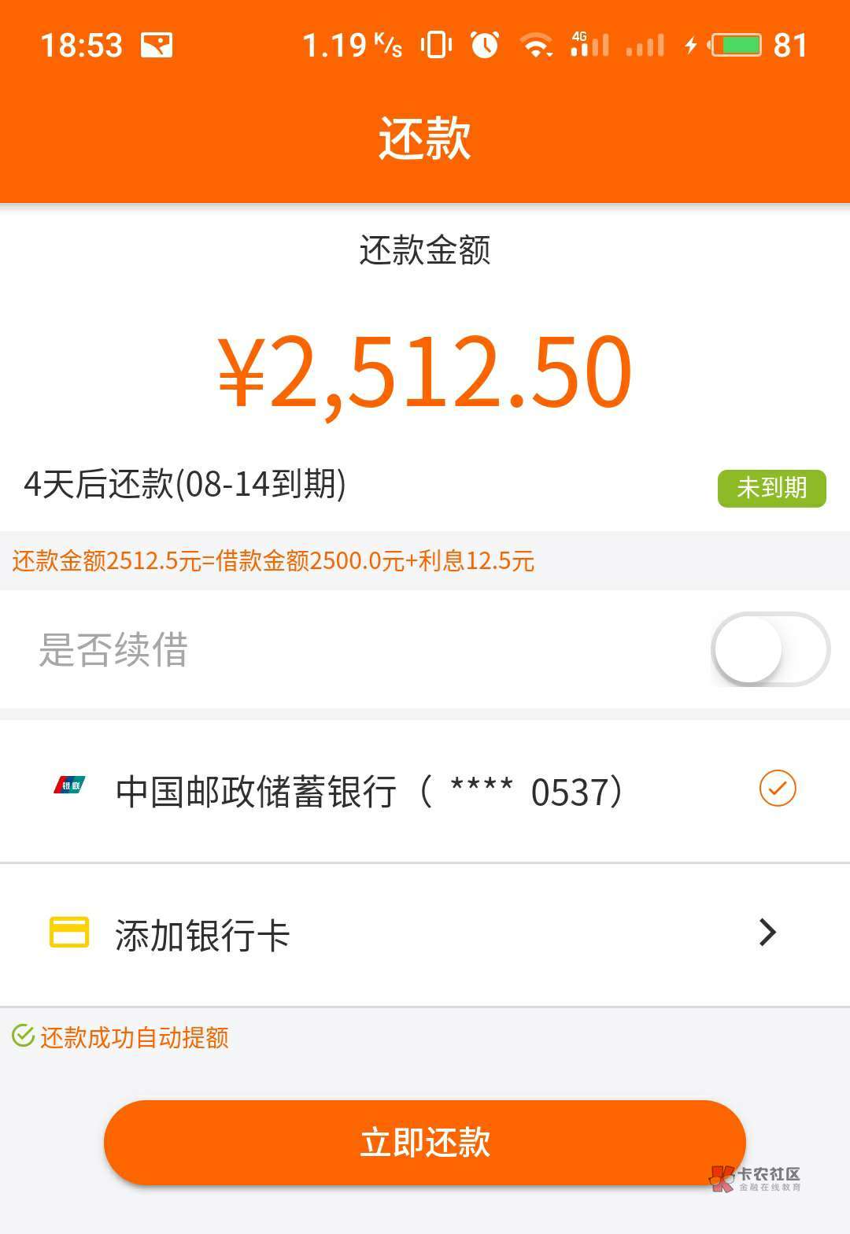The width and height of the screenshot is (850, 1234).
Task: Tap the ¥2,512.50 repayment amount
Action: click(x=425, y=371)
